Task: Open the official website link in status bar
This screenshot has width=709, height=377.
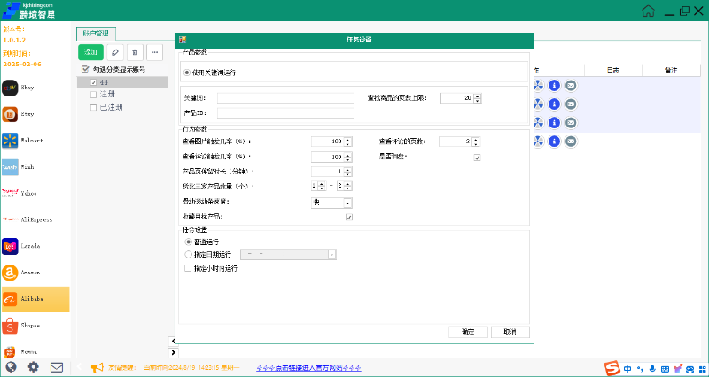Action: (308, 368)
